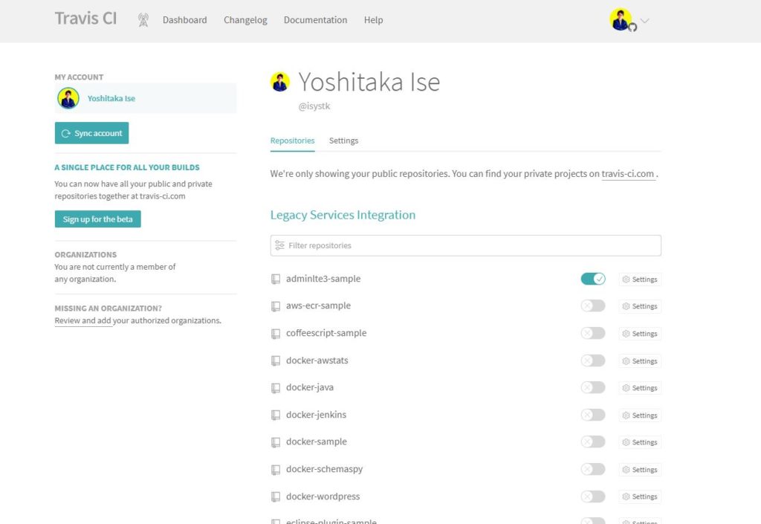Expand the user menu chevron

(x=644, y=20)
